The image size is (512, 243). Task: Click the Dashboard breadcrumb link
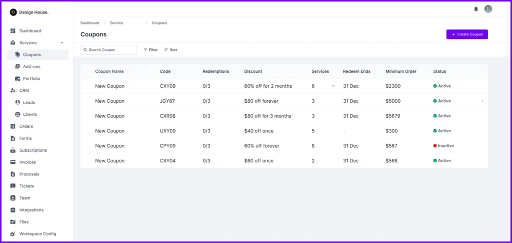89,23
